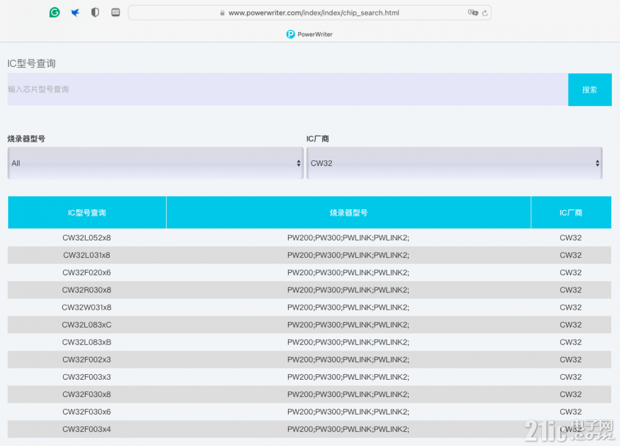The height and width of the screenshot is (446, 620).
Task: Focus the browser URL address field
Action: tap(310, 12)
